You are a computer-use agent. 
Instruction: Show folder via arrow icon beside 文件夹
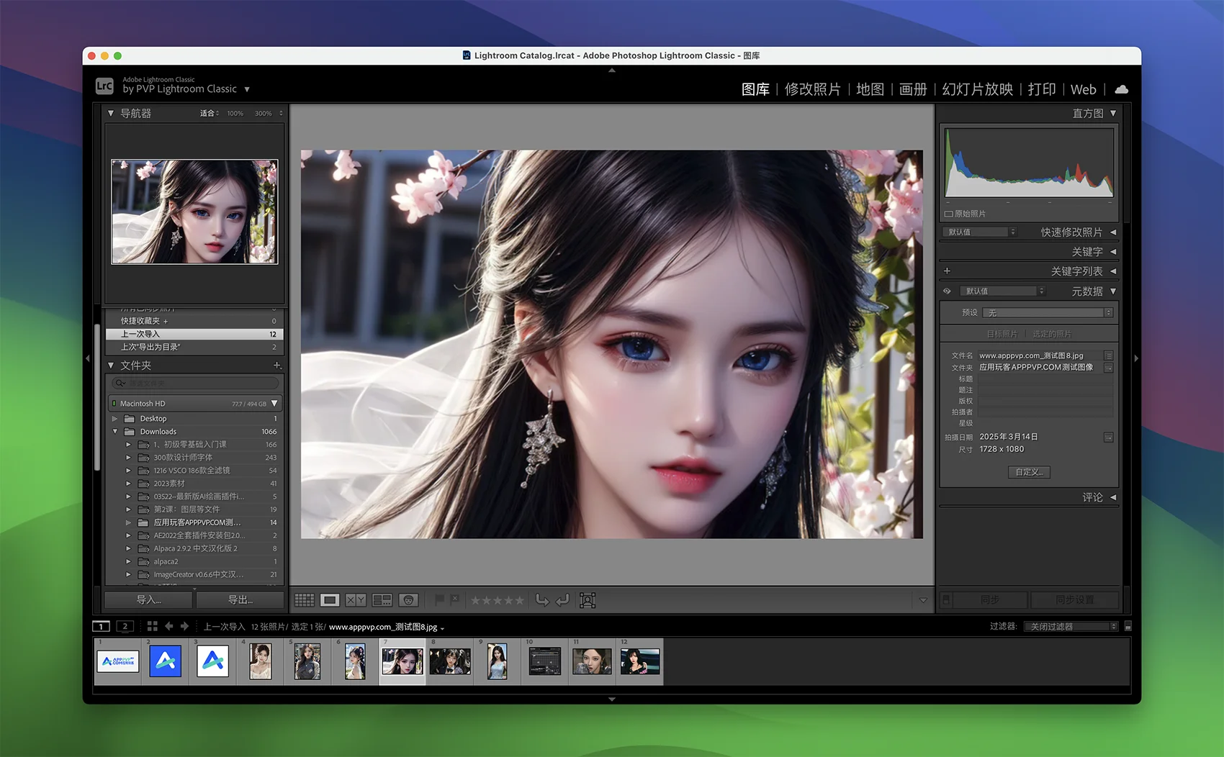1109,368
